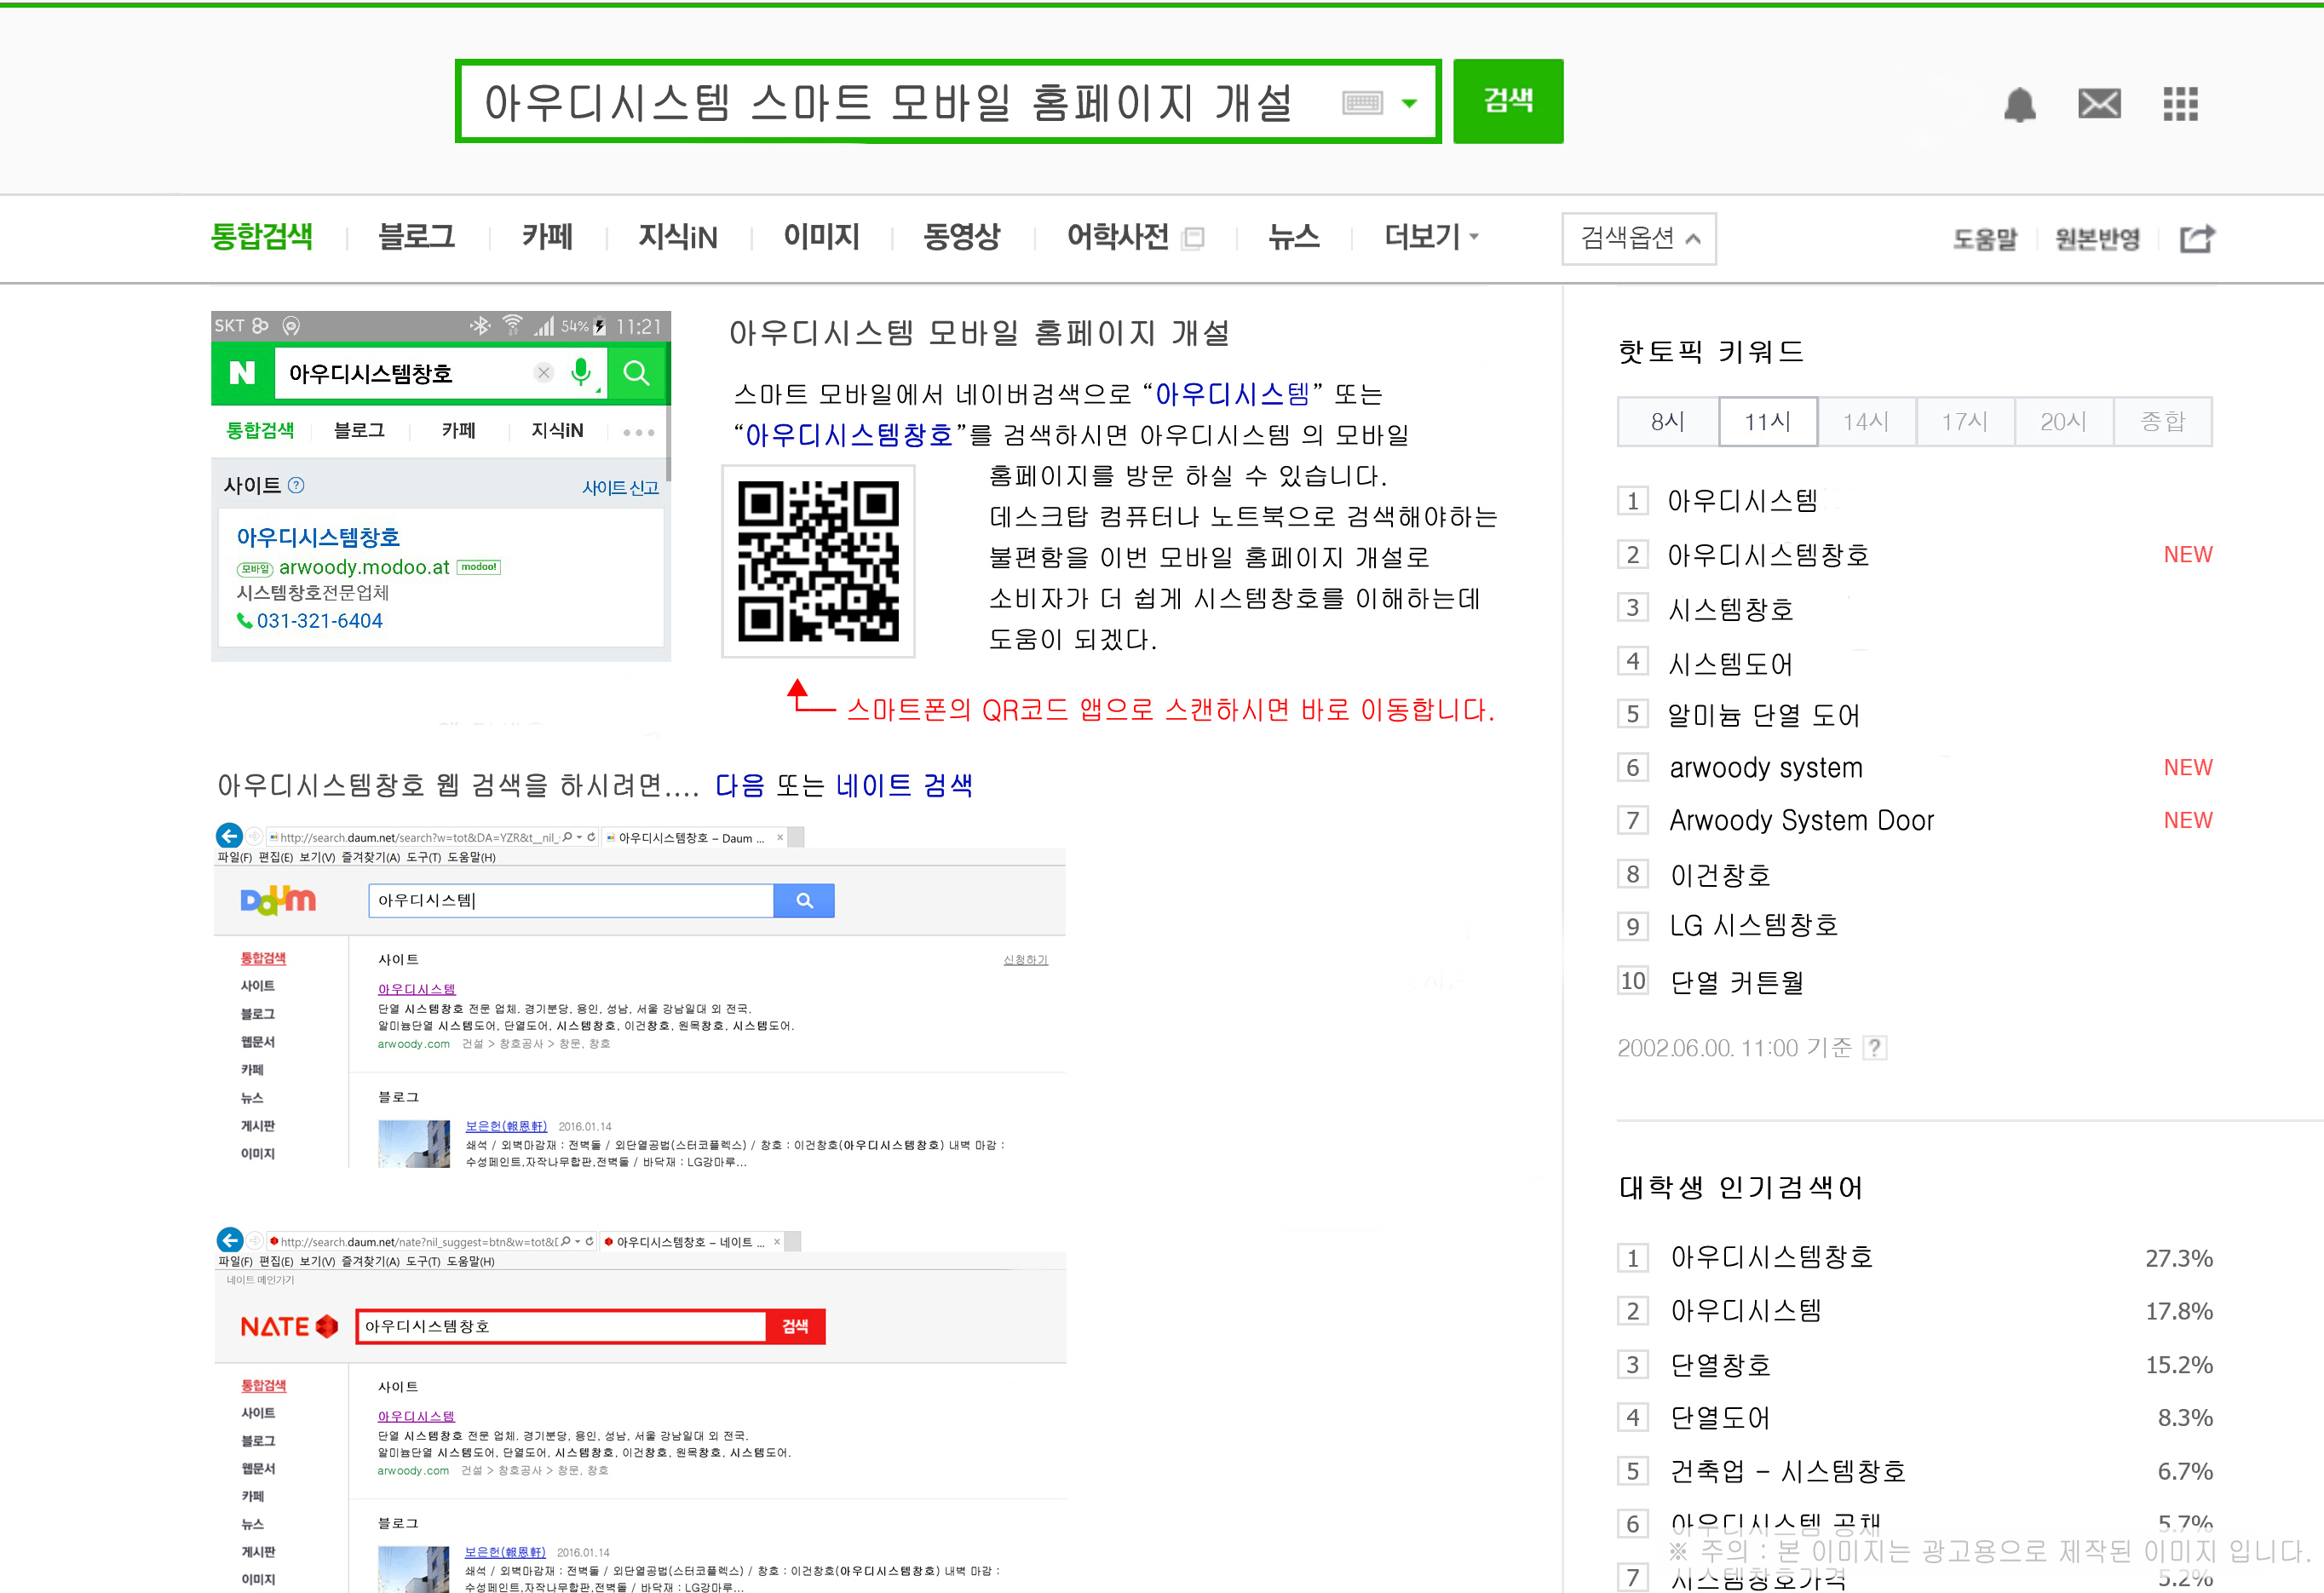Open the mail envelope icon
This screenshot has width=2324, height=1593.
pos(2099,103)
